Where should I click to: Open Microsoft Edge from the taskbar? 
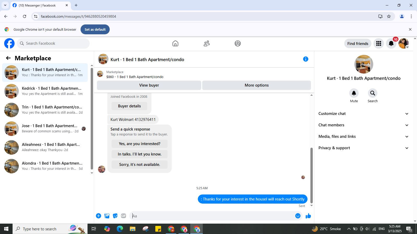pos(120,229)
